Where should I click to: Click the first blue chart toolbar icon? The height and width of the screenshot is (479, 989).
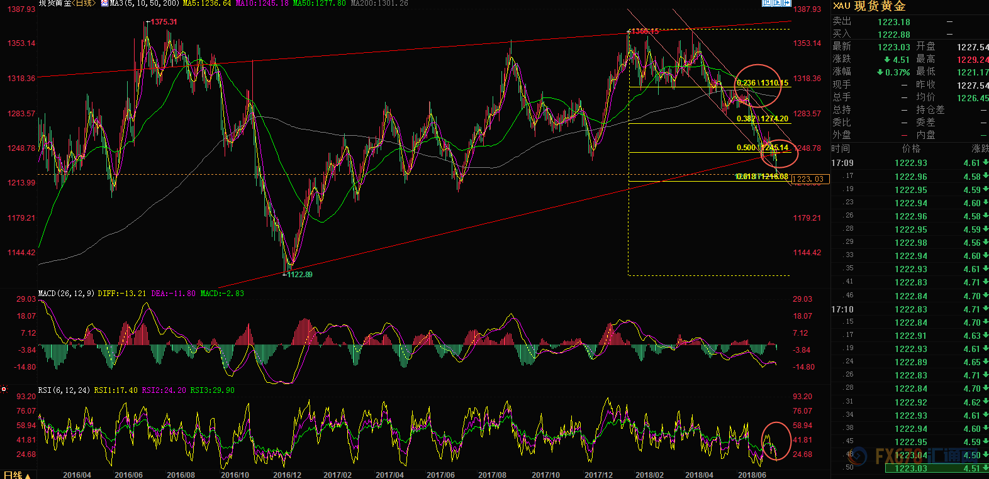[x=767, y=3]
